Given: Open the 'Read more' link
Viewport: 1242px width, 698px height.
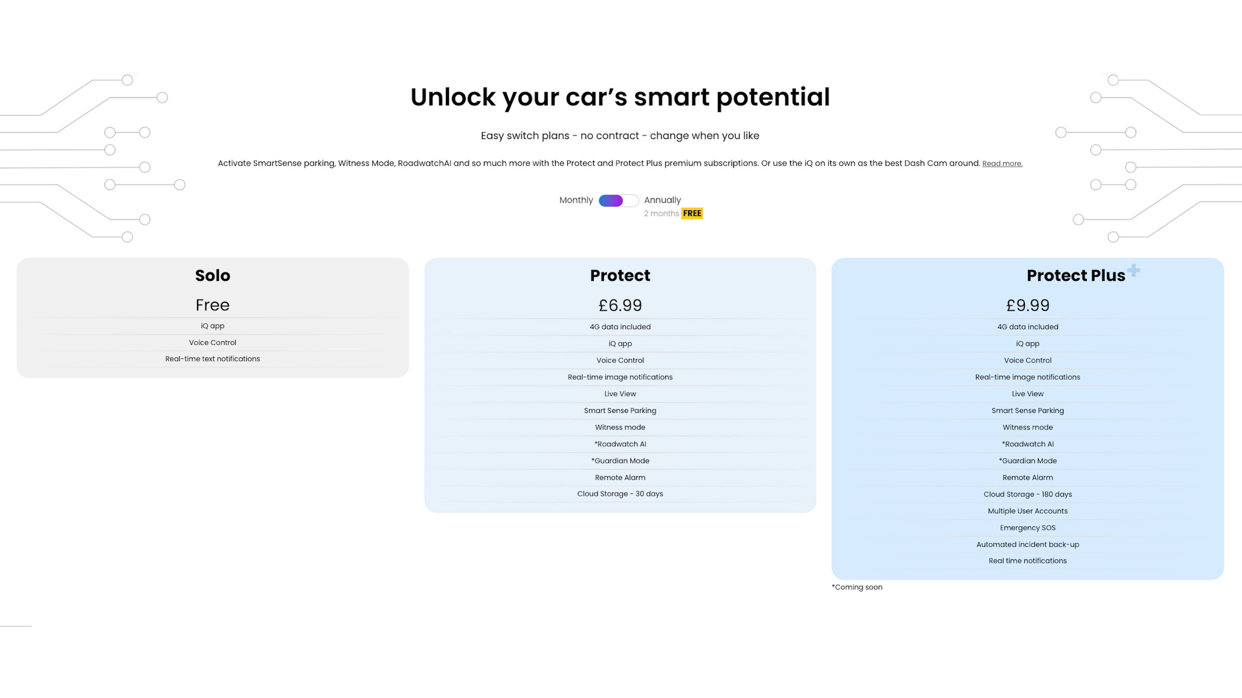Looking at the screenshot, I should pyautogui.click(x=1002, y=163).
